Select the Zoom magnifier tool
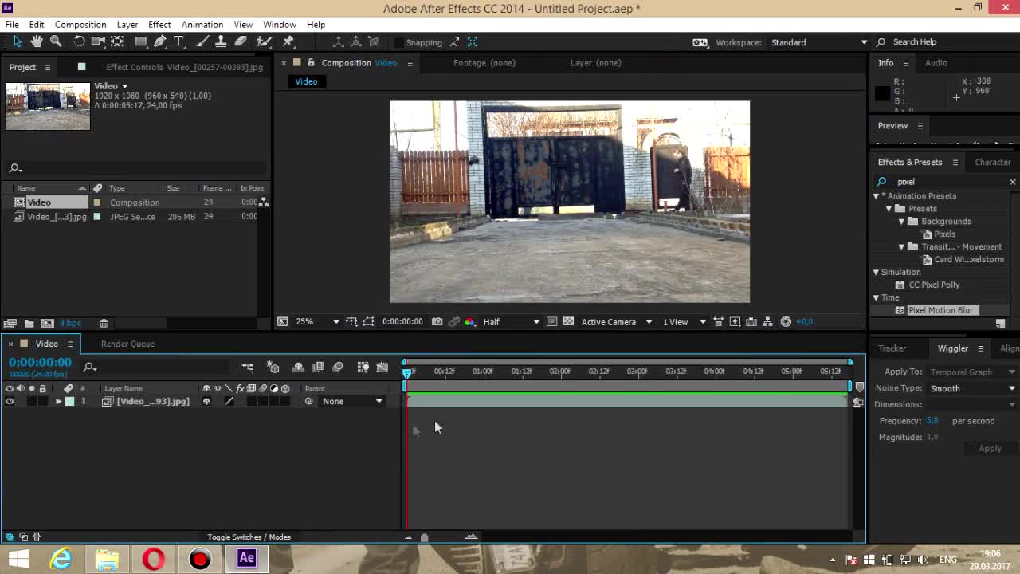The height and width of the screenshot is (574, 1020). click(x=56, y=41)
